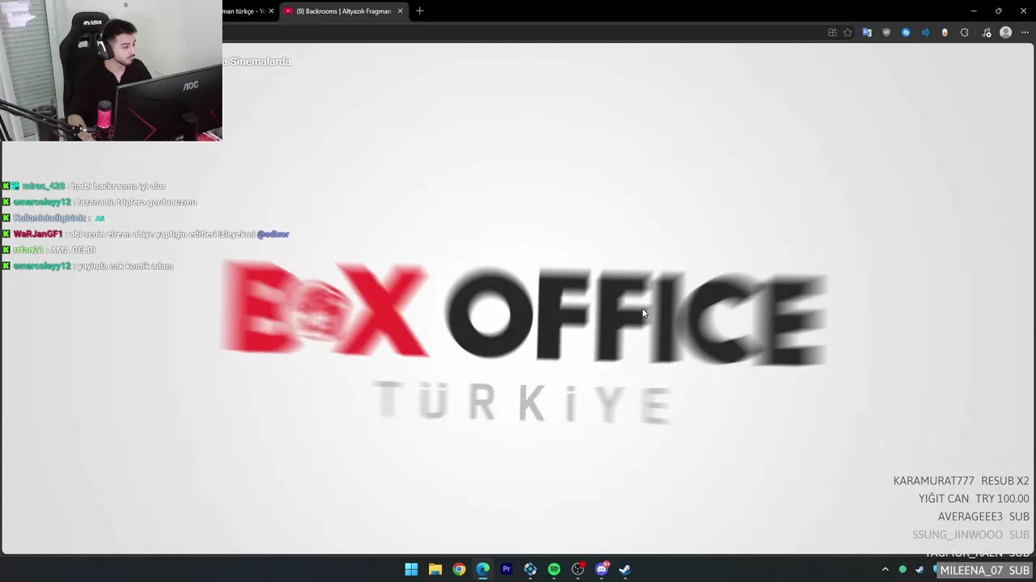Open Steam from taskbar
This screenshot has height=582, width=1036.
point(625,569)
